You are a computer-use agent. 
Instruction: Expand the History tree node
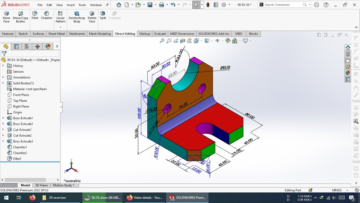(3, 66)
